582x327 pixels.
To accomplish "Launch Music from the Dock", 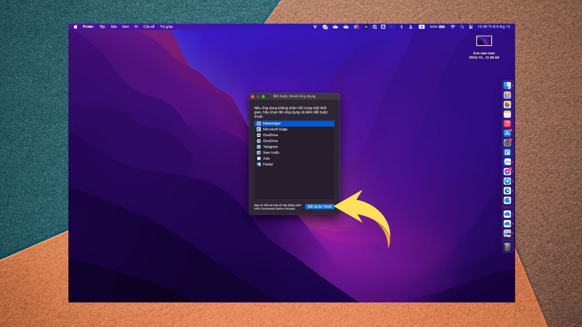I will pos(507,124).
